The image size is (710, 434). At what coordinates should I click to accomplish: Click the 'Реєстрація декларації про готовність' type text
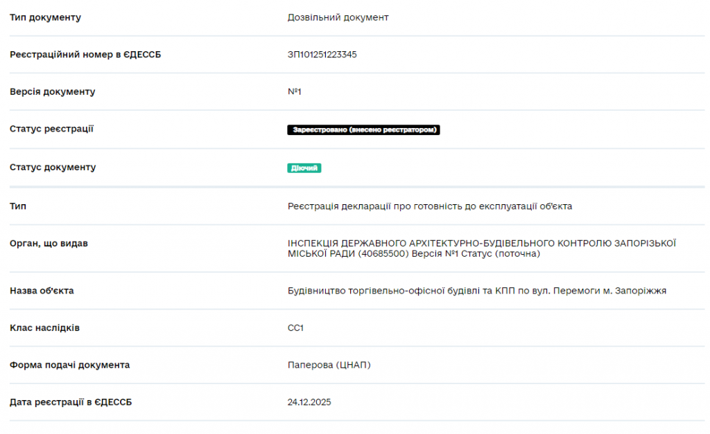429,206
